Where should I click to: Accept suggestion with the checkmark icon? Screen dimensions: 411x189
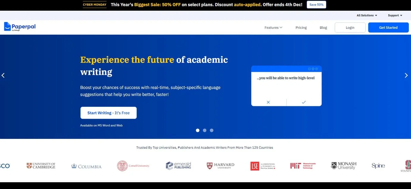304,102
